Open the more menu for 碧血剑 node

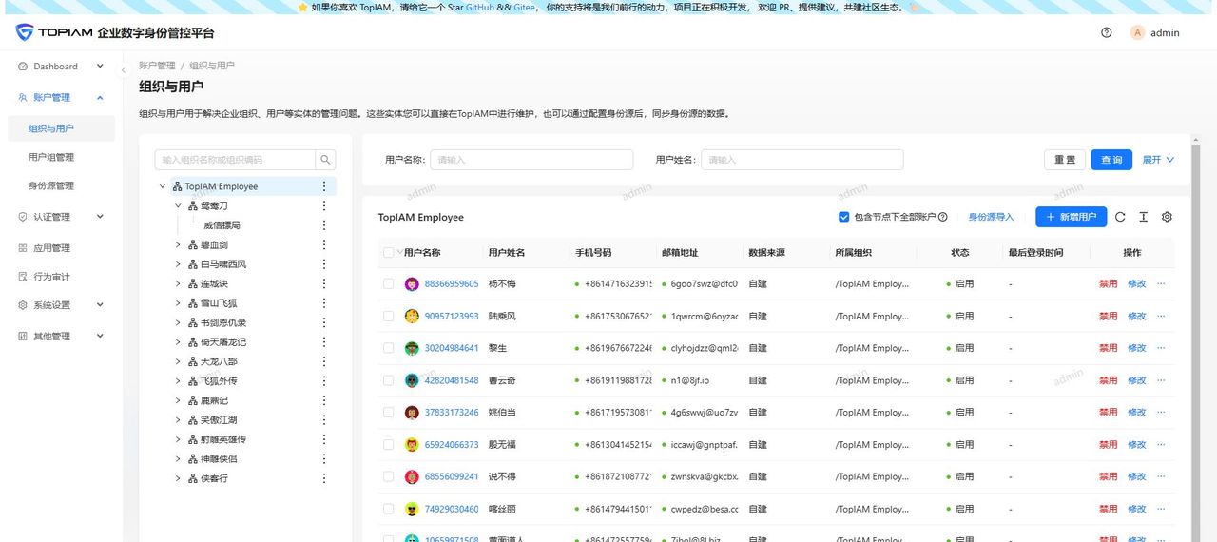pos(324,244)
